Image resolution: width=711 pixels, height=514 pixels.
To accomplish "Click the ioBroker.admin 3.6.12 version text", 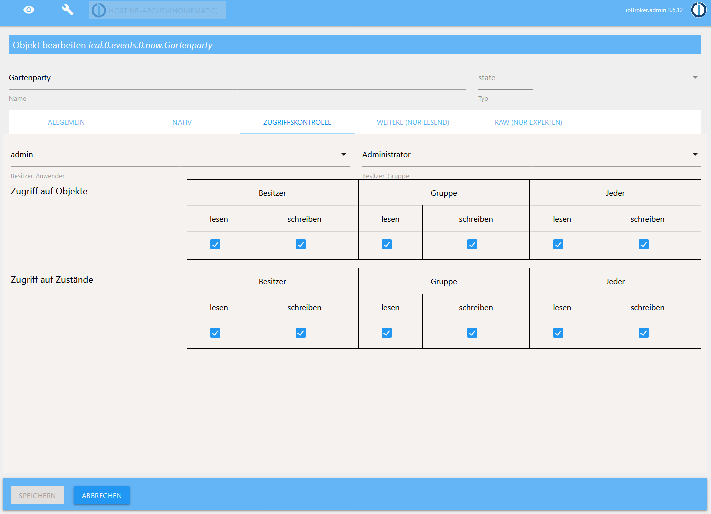I will [x=654, y=10].
